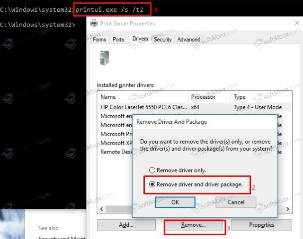Click the Remove... button below driver list
Viewport: 303px width, 239px height.
(193, 225)
